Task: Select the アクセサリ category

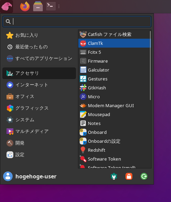Action: coord(39,73)
